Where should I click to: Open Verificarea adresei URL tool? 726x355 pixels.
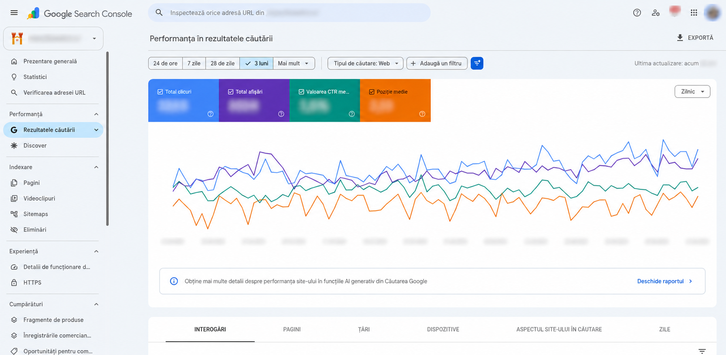coord(53,93)
